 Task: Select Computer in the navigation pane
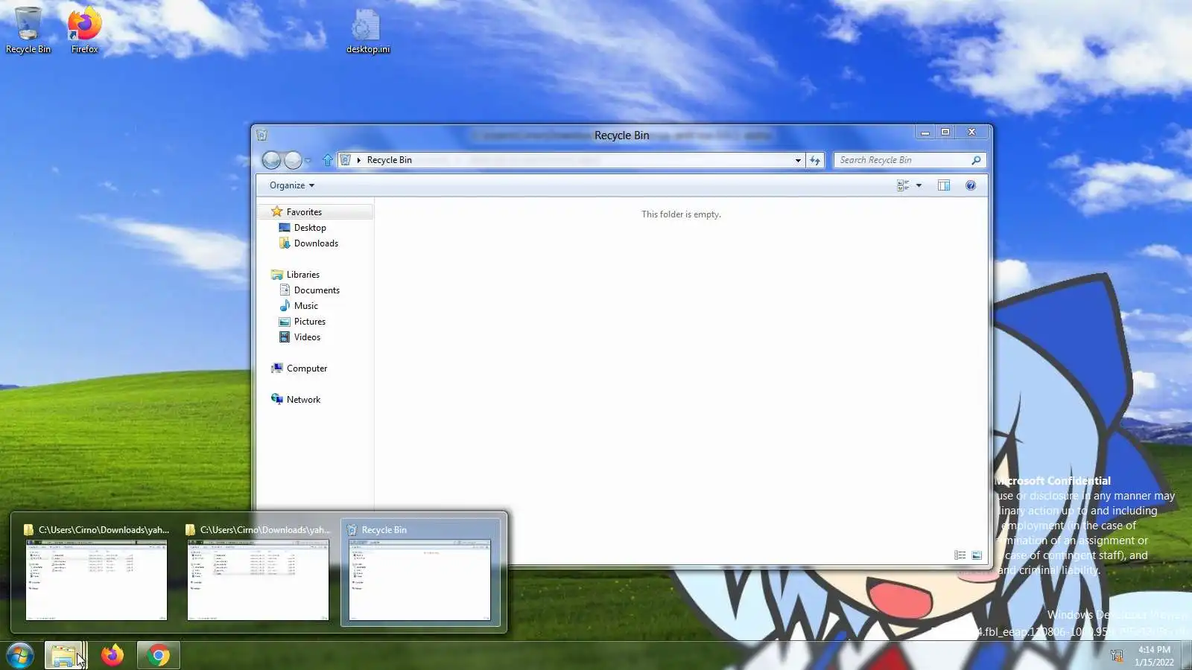[306, 368]
